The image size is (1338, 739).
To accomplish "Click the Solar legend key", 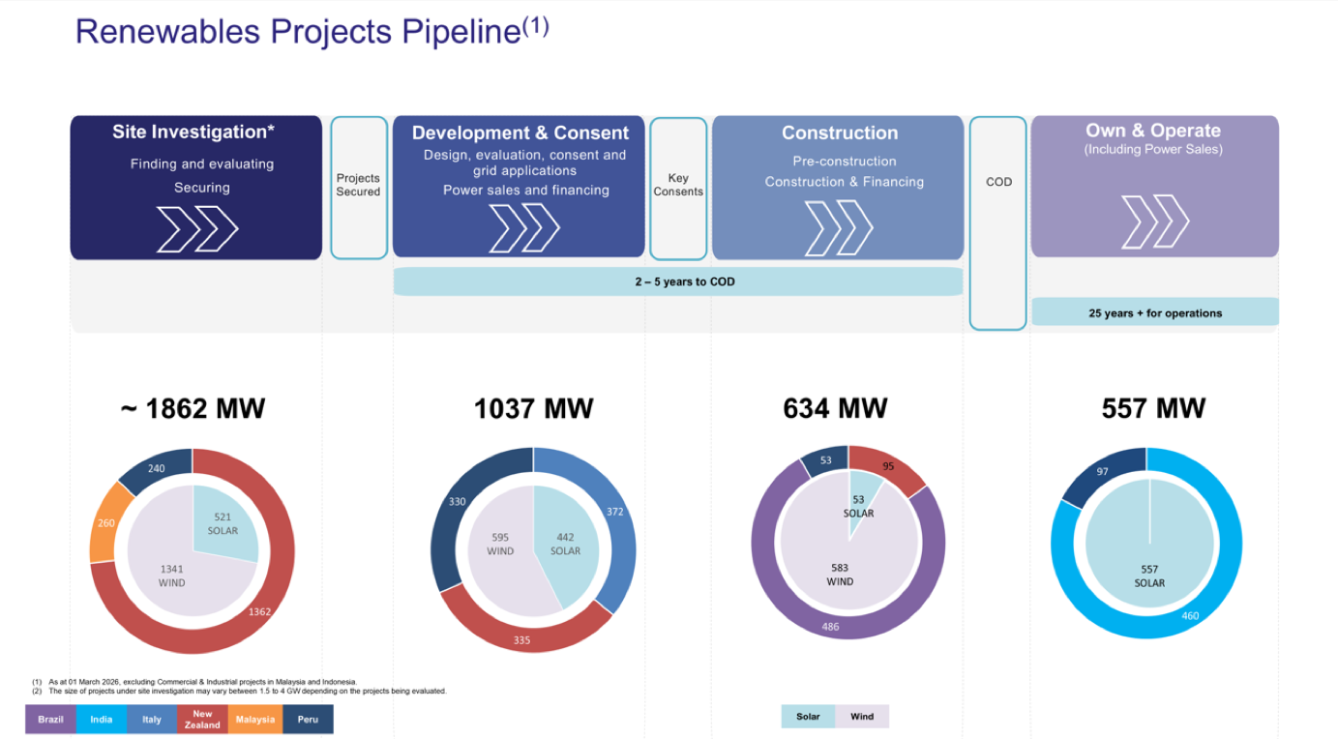I will pyautogui.click(x=808, y=717).
